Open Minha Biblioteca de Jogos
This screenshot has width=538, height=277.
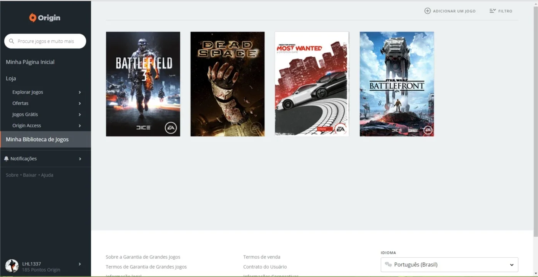pyautogui.click(x=45, y=139)
